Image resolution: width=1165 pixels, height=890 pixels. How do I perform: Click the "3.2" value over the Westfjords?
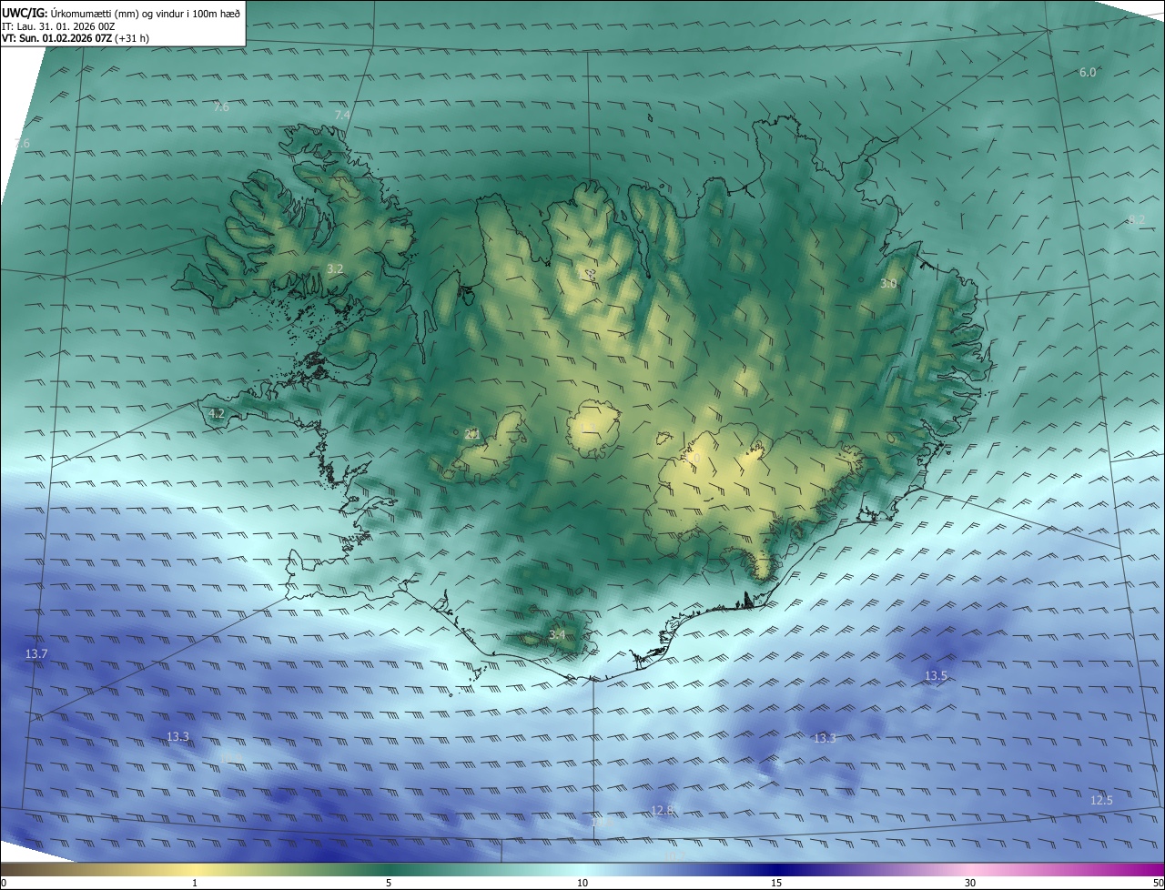(x=335, y=268)
